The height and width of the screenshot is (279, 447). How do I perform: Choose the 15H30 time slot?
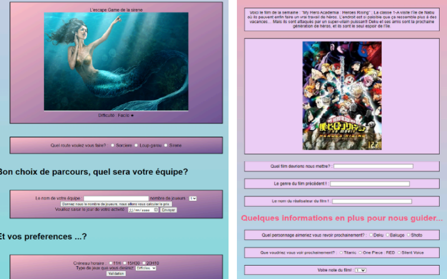point(125,263)
